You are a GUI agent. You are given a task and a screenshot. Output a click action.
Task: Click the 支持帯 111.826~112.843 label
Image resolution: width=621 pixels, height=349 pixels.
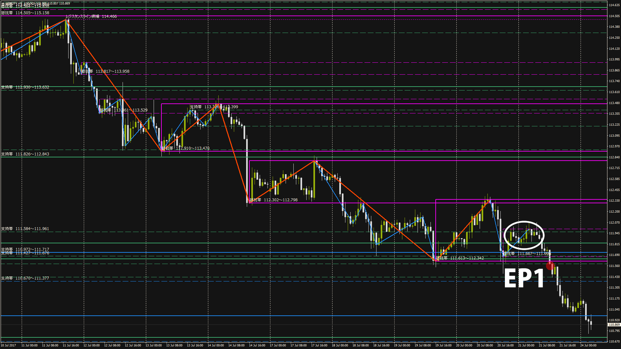click(25, 154)
